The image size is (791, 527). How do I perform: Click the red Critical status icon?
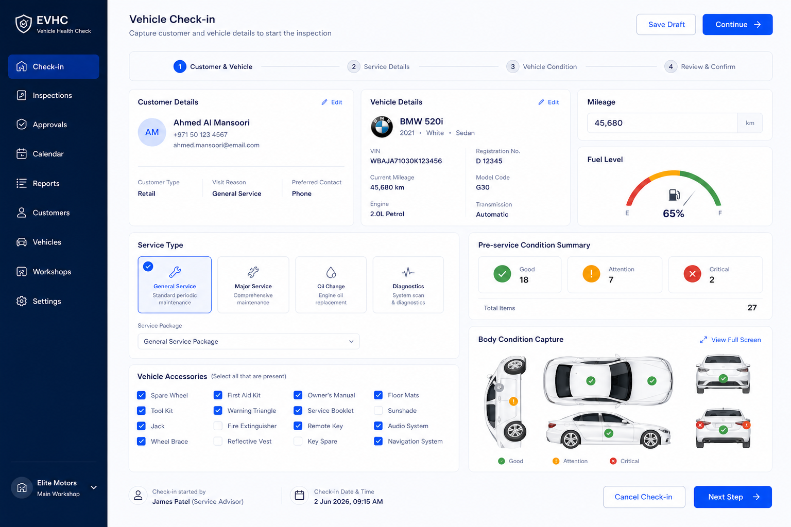point(692,274)
